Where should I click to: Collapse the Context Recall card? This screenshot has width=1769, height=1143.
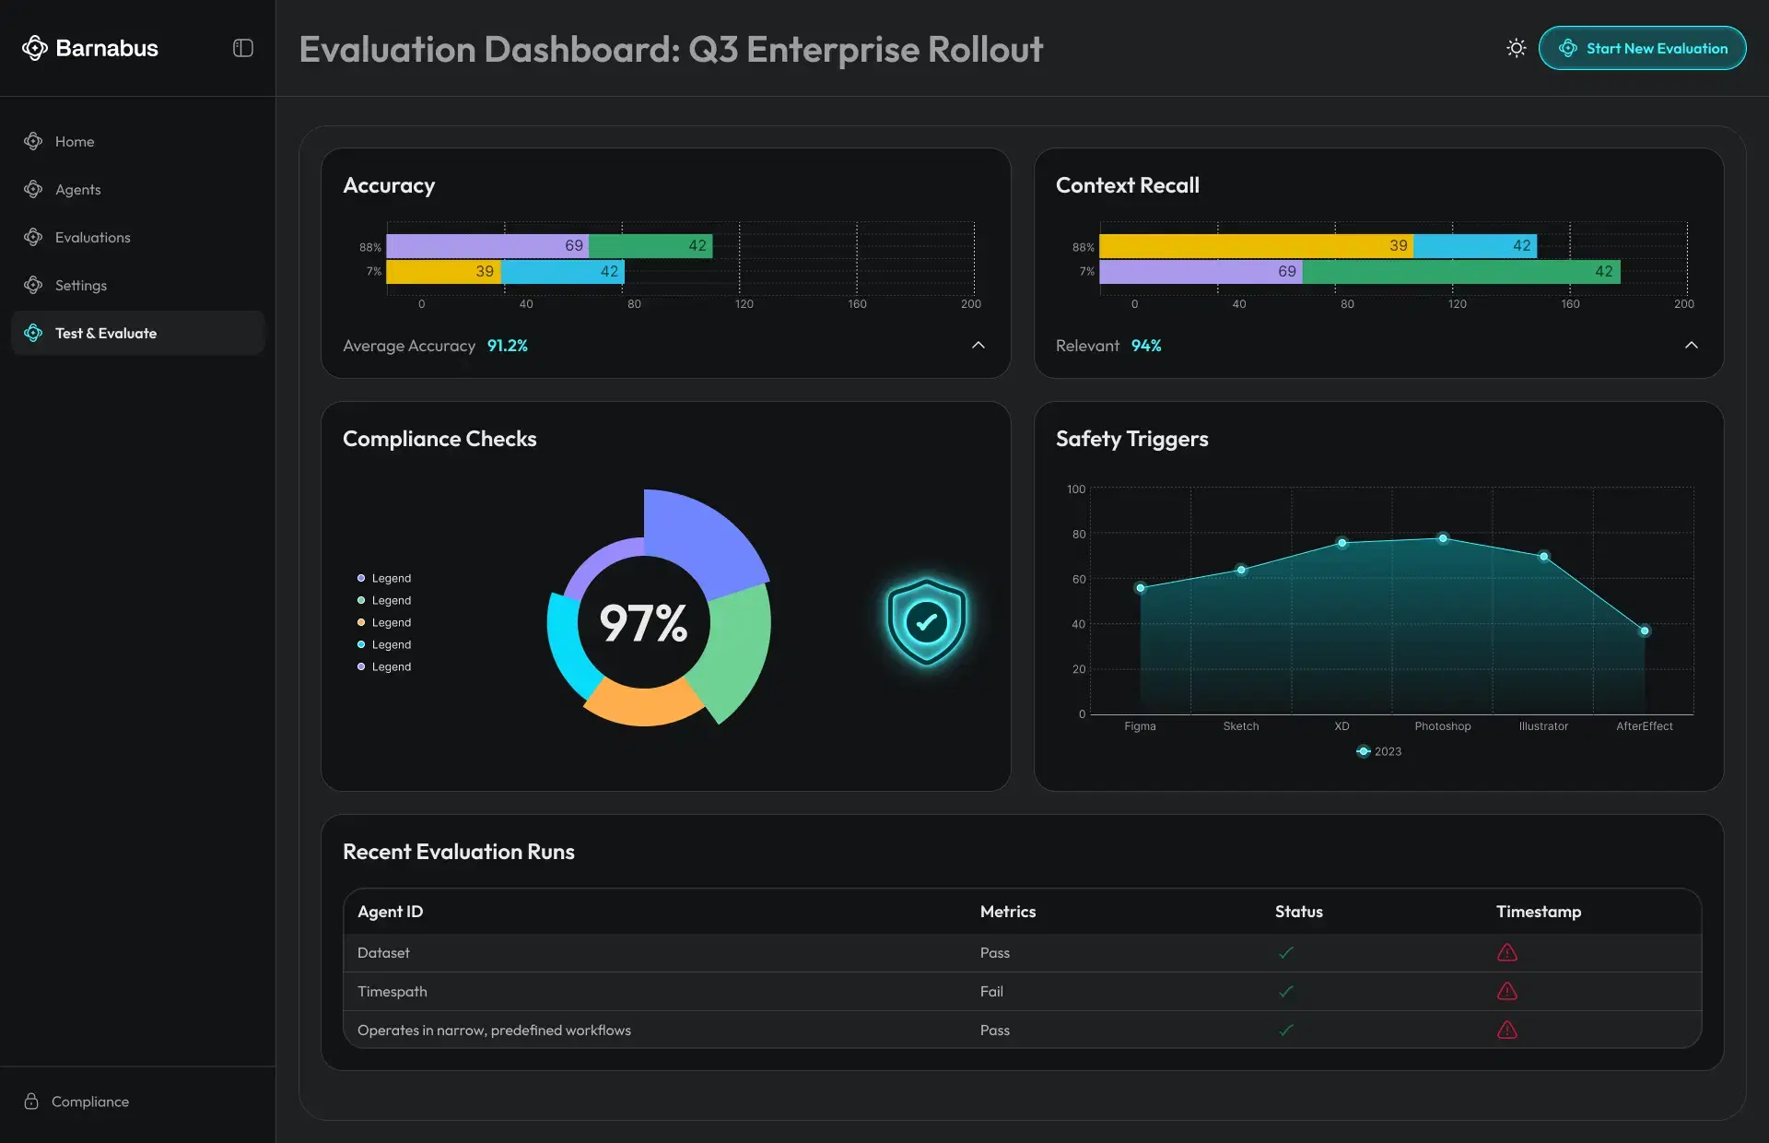click(x=1692, y=345)
